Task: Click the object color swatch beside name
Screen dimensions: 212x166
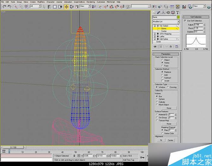Action: [178, 17]
